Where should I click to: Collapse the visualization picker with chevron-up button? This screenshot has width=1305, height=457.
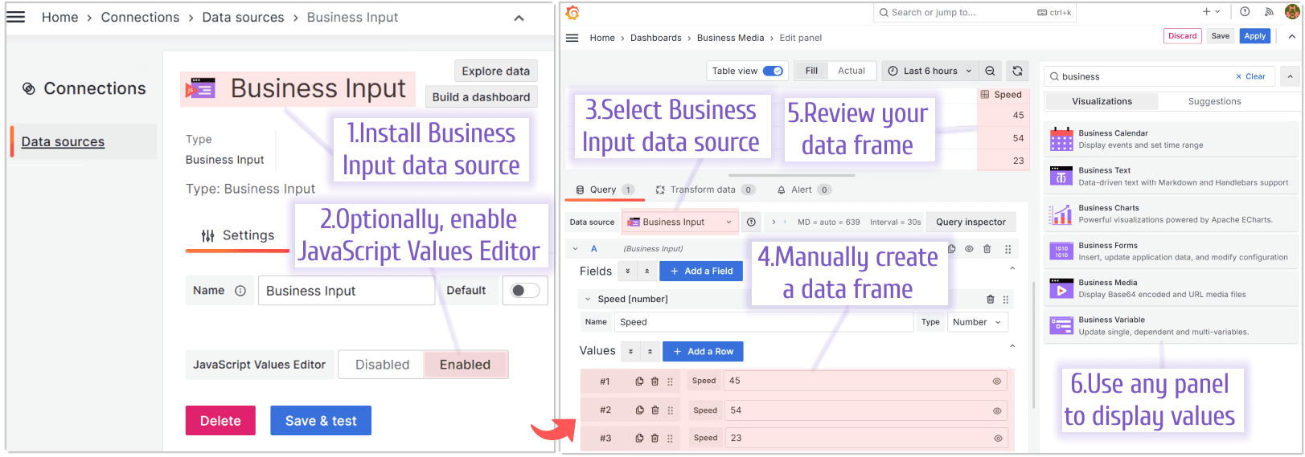(x=1290, y=76)
